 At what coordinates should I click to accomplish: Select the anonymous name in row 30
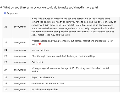(20, 90)
